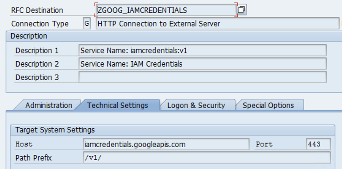Click the Host label text

pos(24,144)
